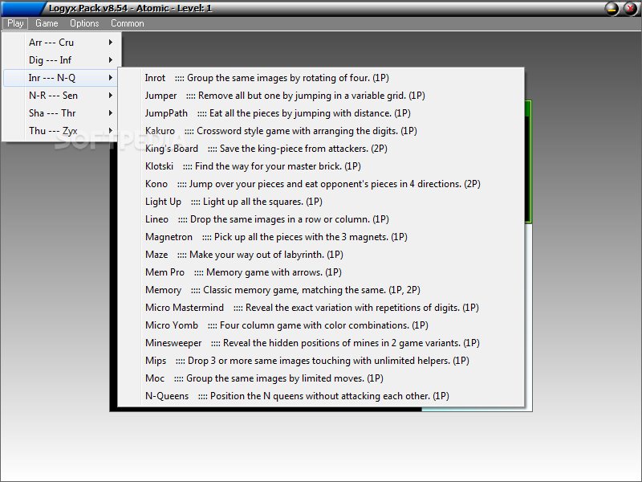Expand the Sha --- Thr submenu

pyautogui.click(x=60, y=112)
